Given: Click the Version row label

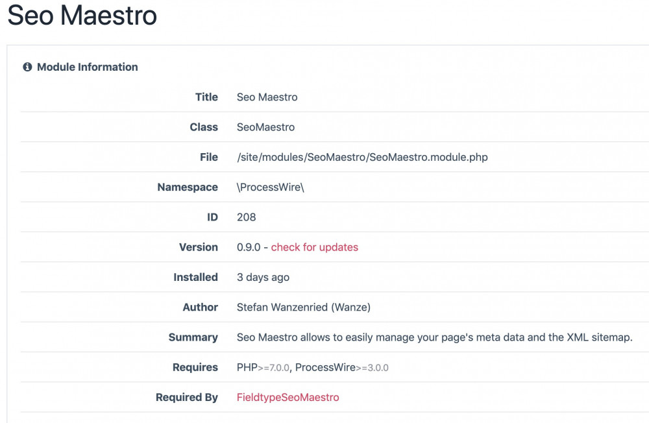Looking at the screenshot, I should point(198,247).
